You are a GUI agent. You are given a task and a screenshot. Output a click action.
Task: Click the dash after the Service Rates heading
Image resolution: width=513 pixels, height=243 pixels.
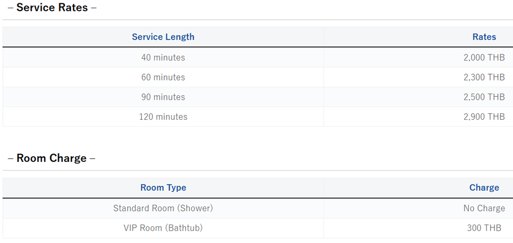(x=94, y=8)
